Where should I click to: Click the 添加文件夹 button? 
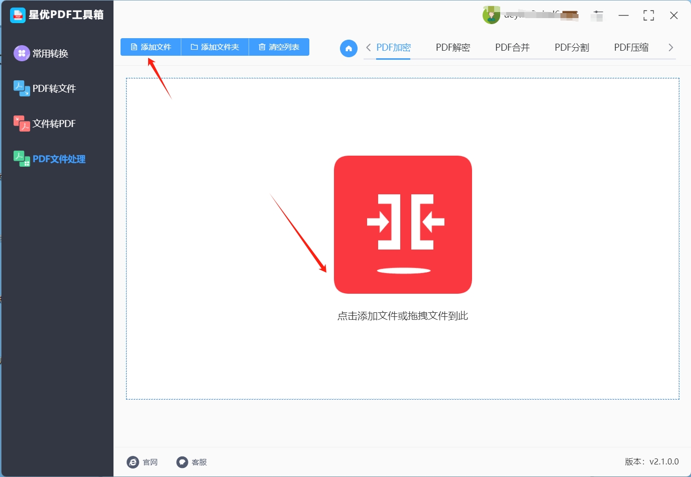pos(215,47)
